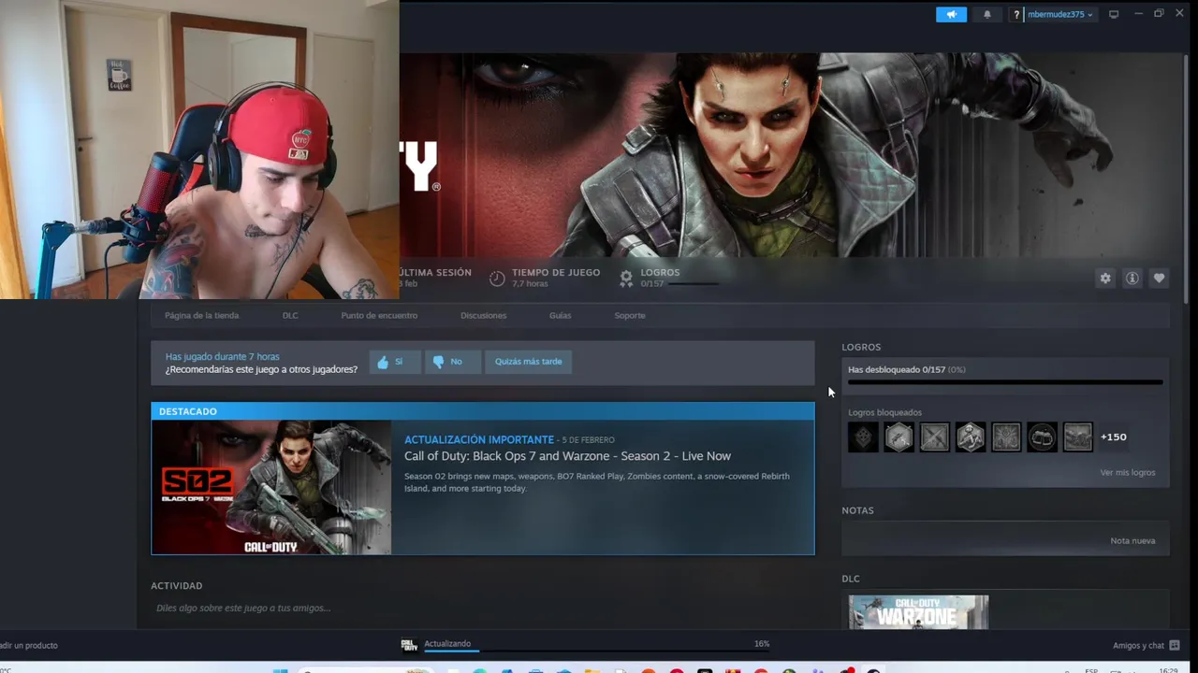The height and width of the screenshot is (673, 1198).
Task: Open the announcements megaphone button
Action: coord(951,14)
